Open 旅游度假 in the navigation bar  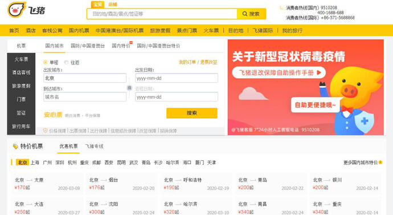click(x=160, y=31)
